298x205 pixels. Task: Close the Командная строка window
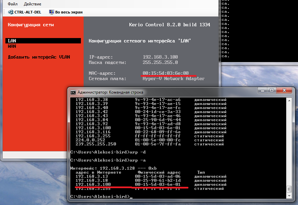[x=284, y=91]
